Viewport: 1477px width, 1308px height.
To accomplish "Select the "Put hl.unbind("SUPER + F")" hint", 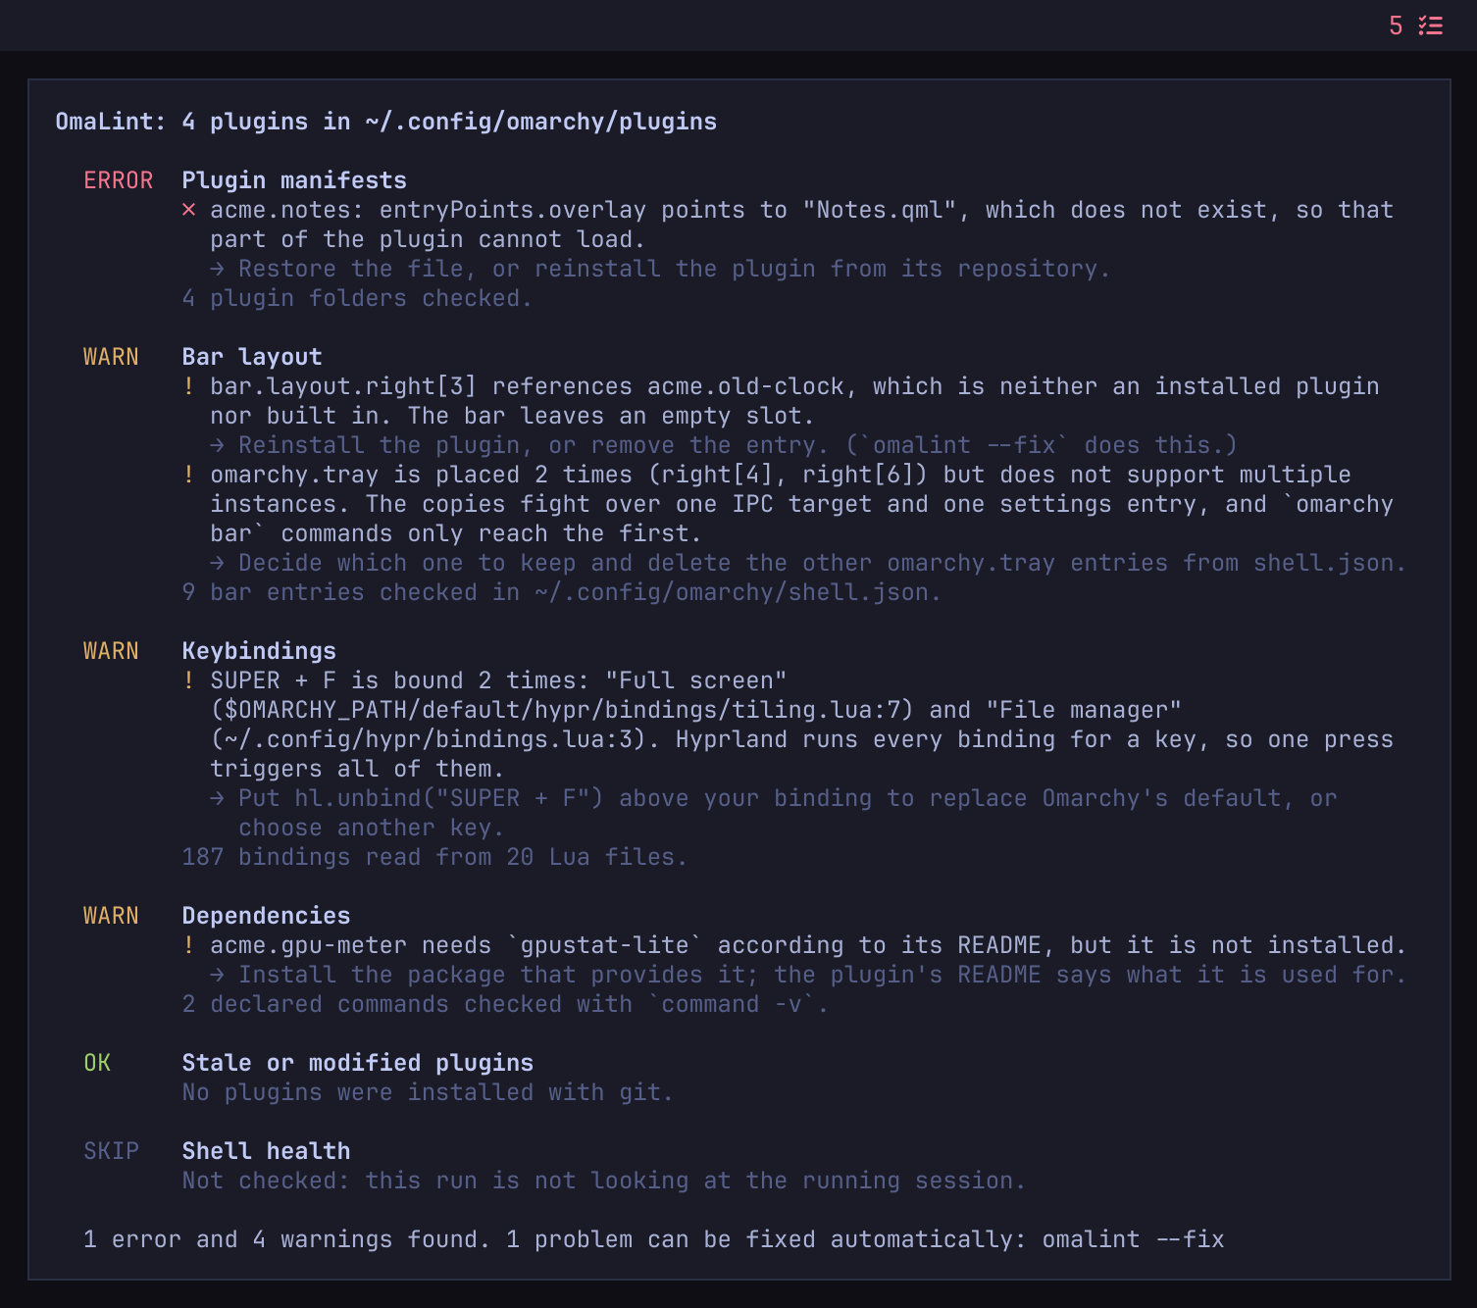I will (x=774, y=813).
